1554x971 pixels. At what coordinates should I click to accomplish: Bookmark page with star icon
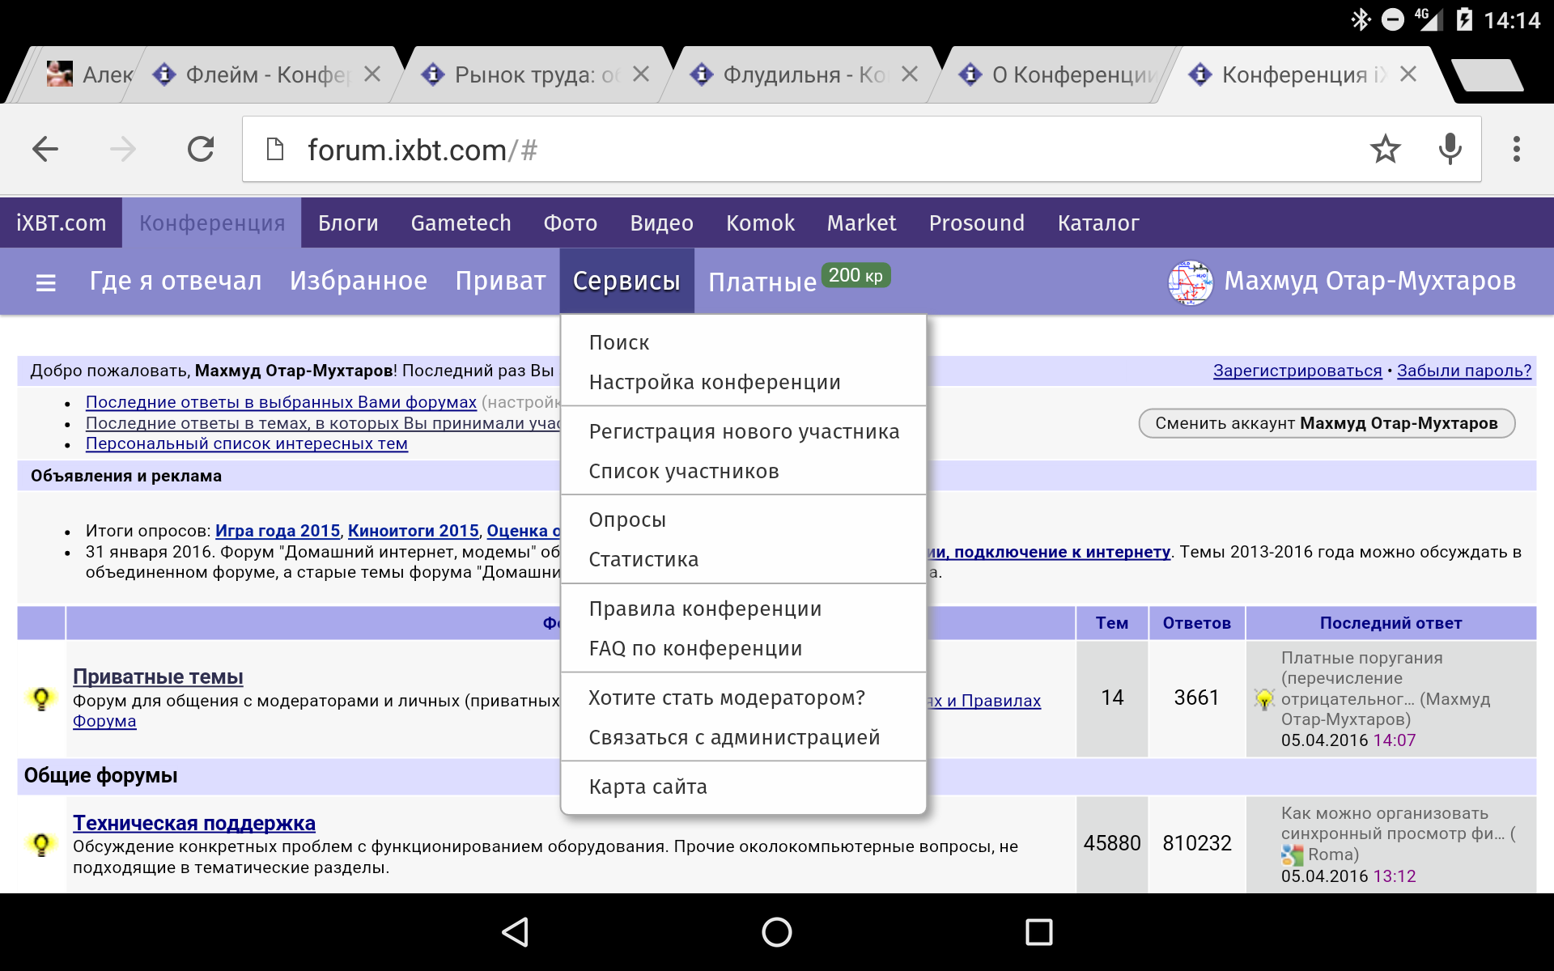[x=1385, y=149]
